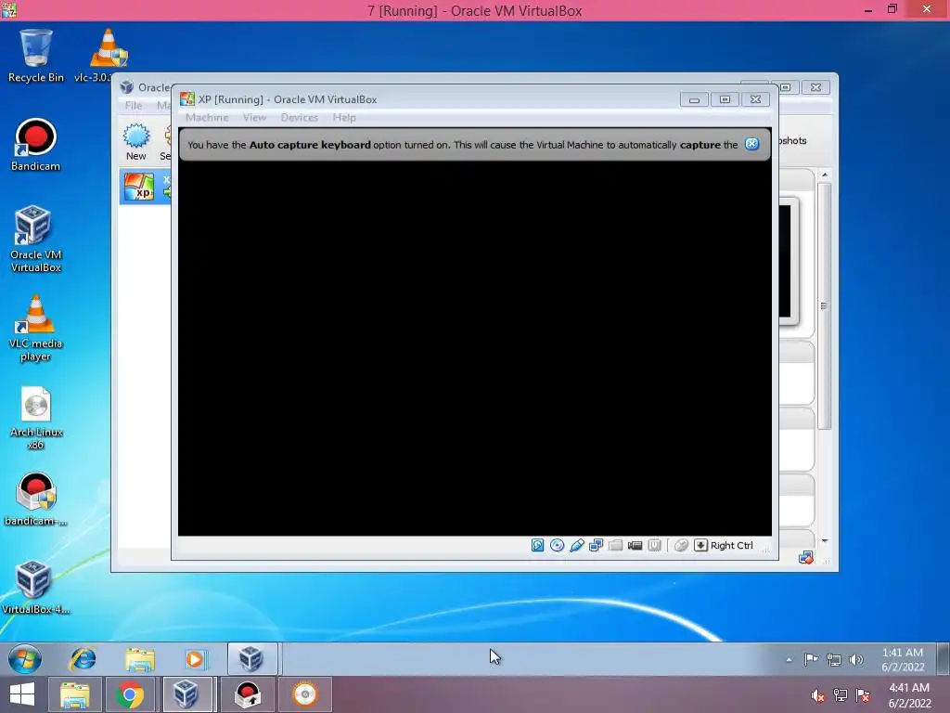Click the virtualization features status icon
Image resolution: width=950 pixels, height=713 pixels.
coord(654,545)
